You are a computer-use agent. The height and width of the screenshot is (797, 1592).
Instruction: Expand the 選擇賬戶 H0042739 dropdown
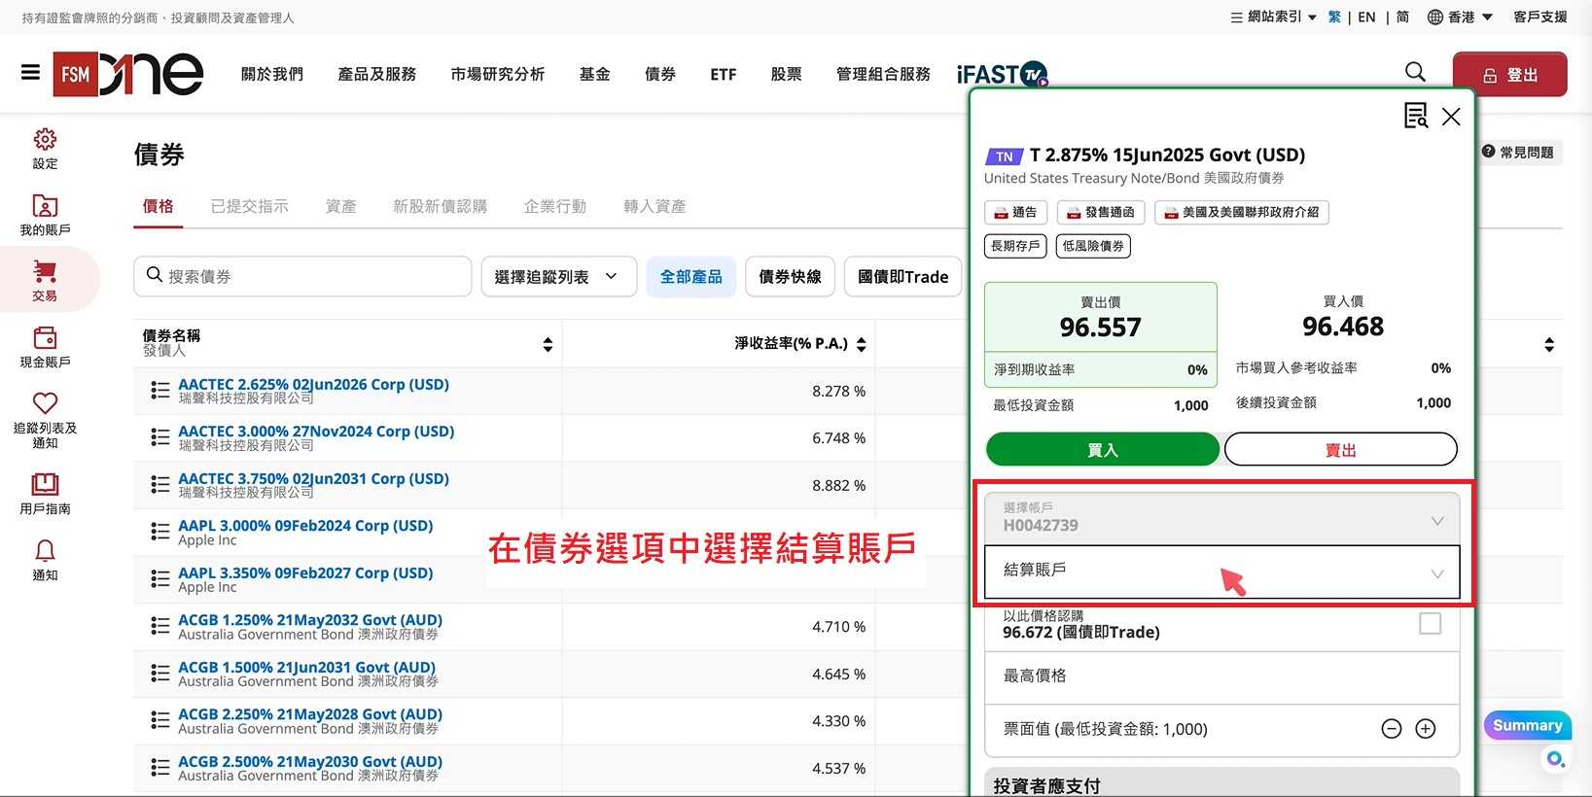[1222, 517]
